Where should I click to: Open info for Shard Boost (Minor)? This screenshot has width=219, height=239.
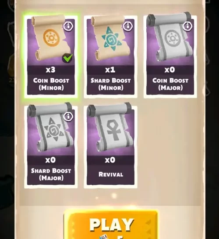128,26
